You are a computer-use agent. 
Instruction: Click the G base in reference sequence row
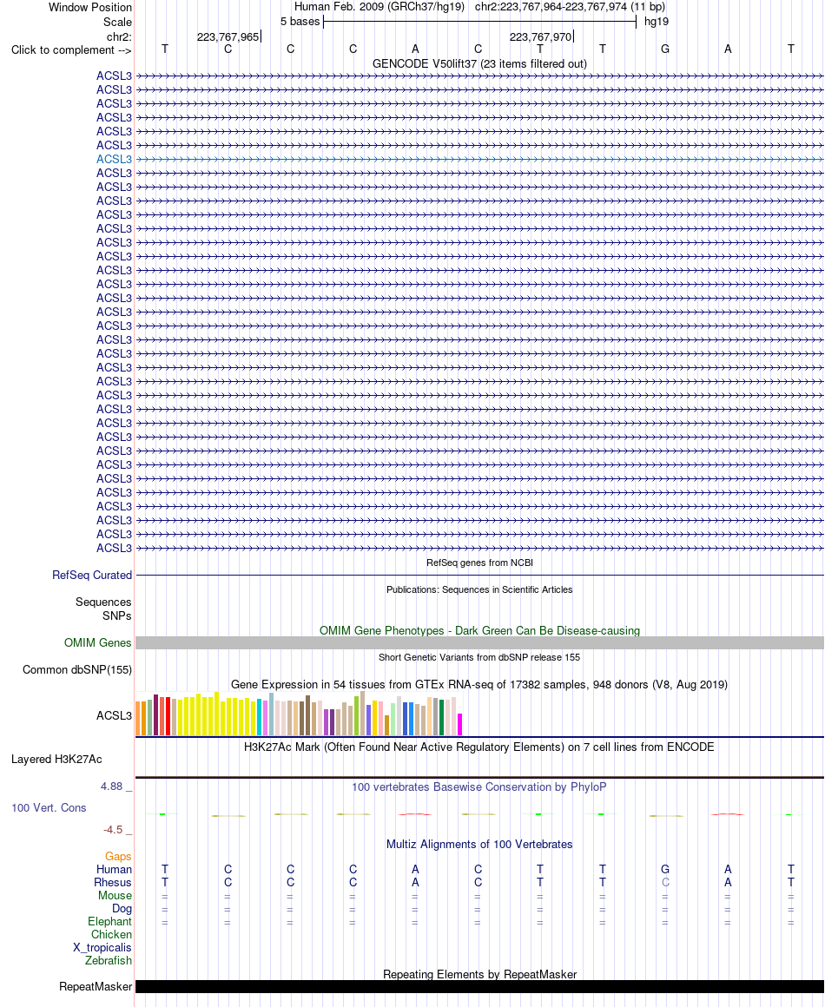tap(665, 49)
